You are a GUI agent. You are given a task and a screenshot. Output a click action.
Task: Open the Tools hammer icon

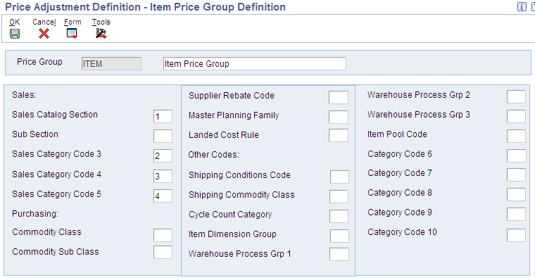(x=101, y=34)
